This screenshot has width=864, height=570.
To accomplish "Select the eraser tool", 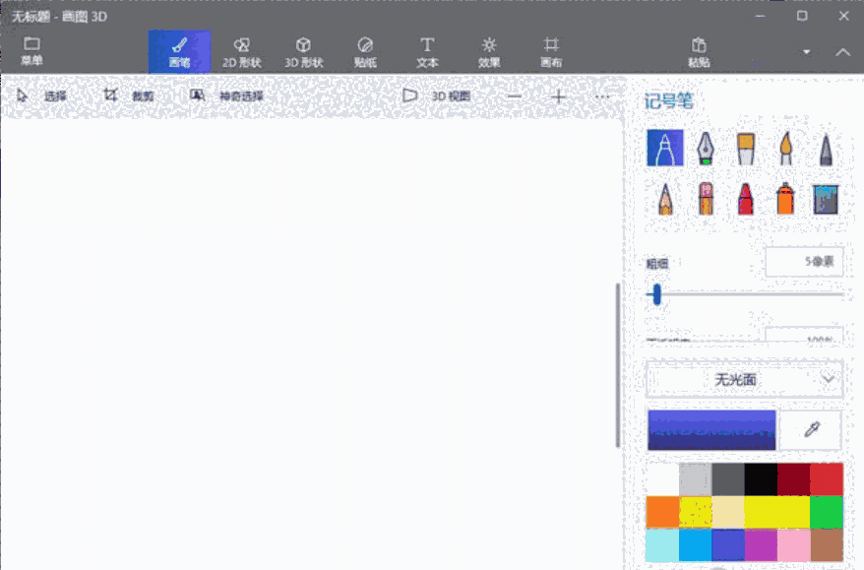I will click(x=705, y=198).
